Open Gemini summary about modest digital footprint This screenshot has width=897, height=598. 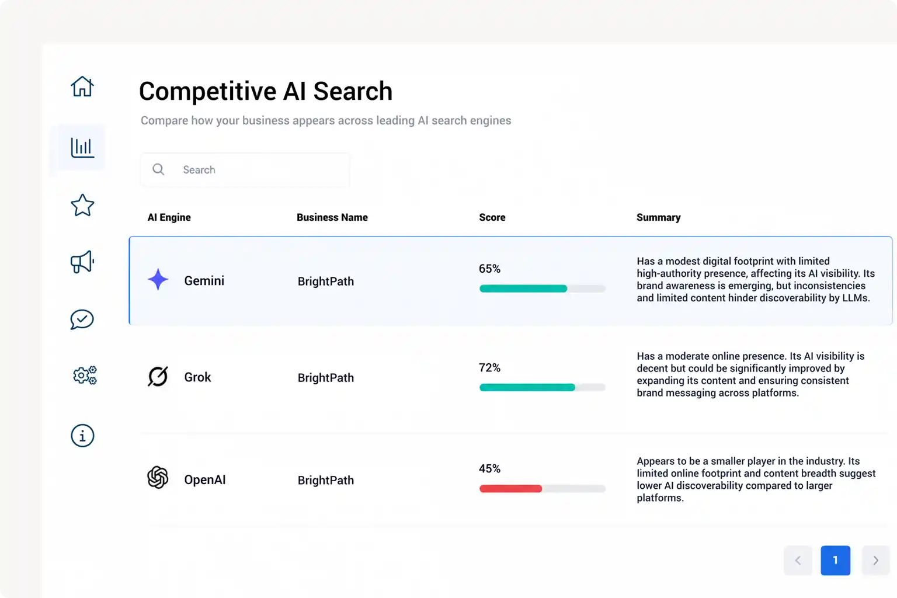click(x=756, y=280)
